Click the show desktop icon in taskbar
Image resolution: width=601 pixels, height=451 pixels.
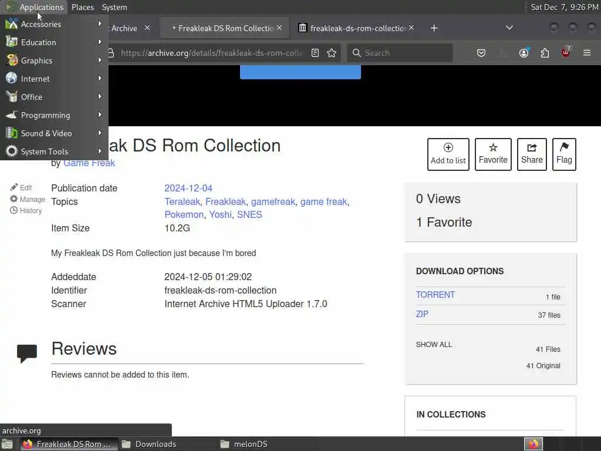click(7, 444)
